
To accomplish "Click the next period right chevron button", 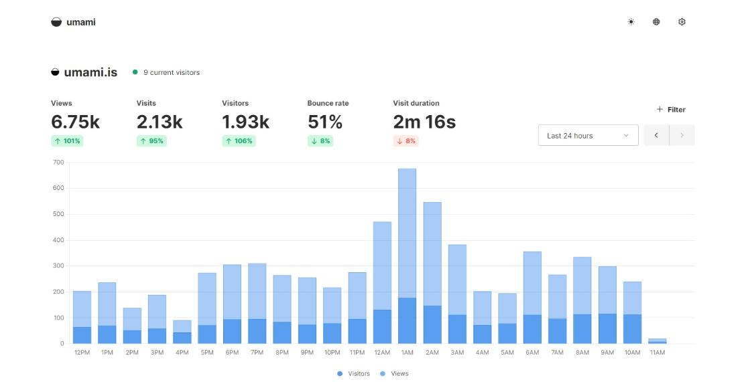I will pos(682,135).
